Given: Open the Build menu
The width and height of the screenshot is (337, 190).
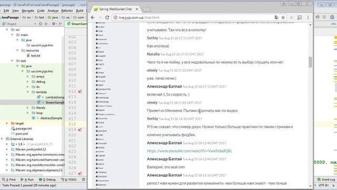Looking at the screenshot, I should 80,11.
